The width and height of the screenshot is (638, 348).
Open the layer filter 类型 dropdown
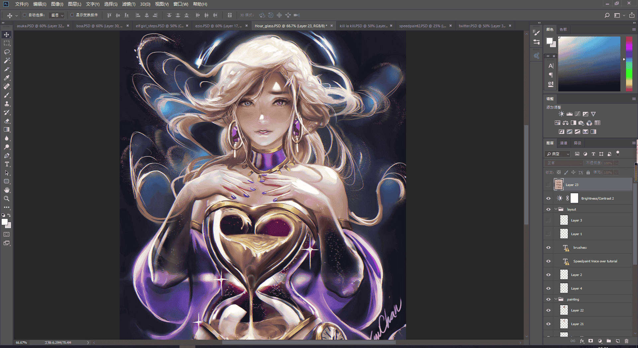tap(558, 154)
